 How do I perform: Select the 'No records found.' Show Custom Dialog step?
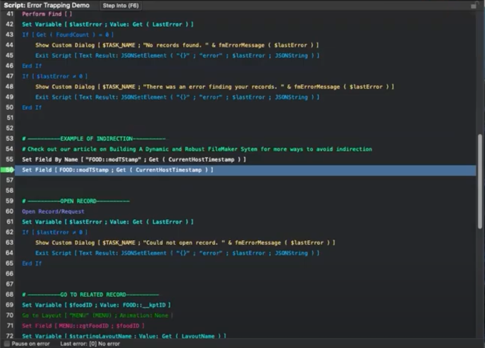point(245,45)
